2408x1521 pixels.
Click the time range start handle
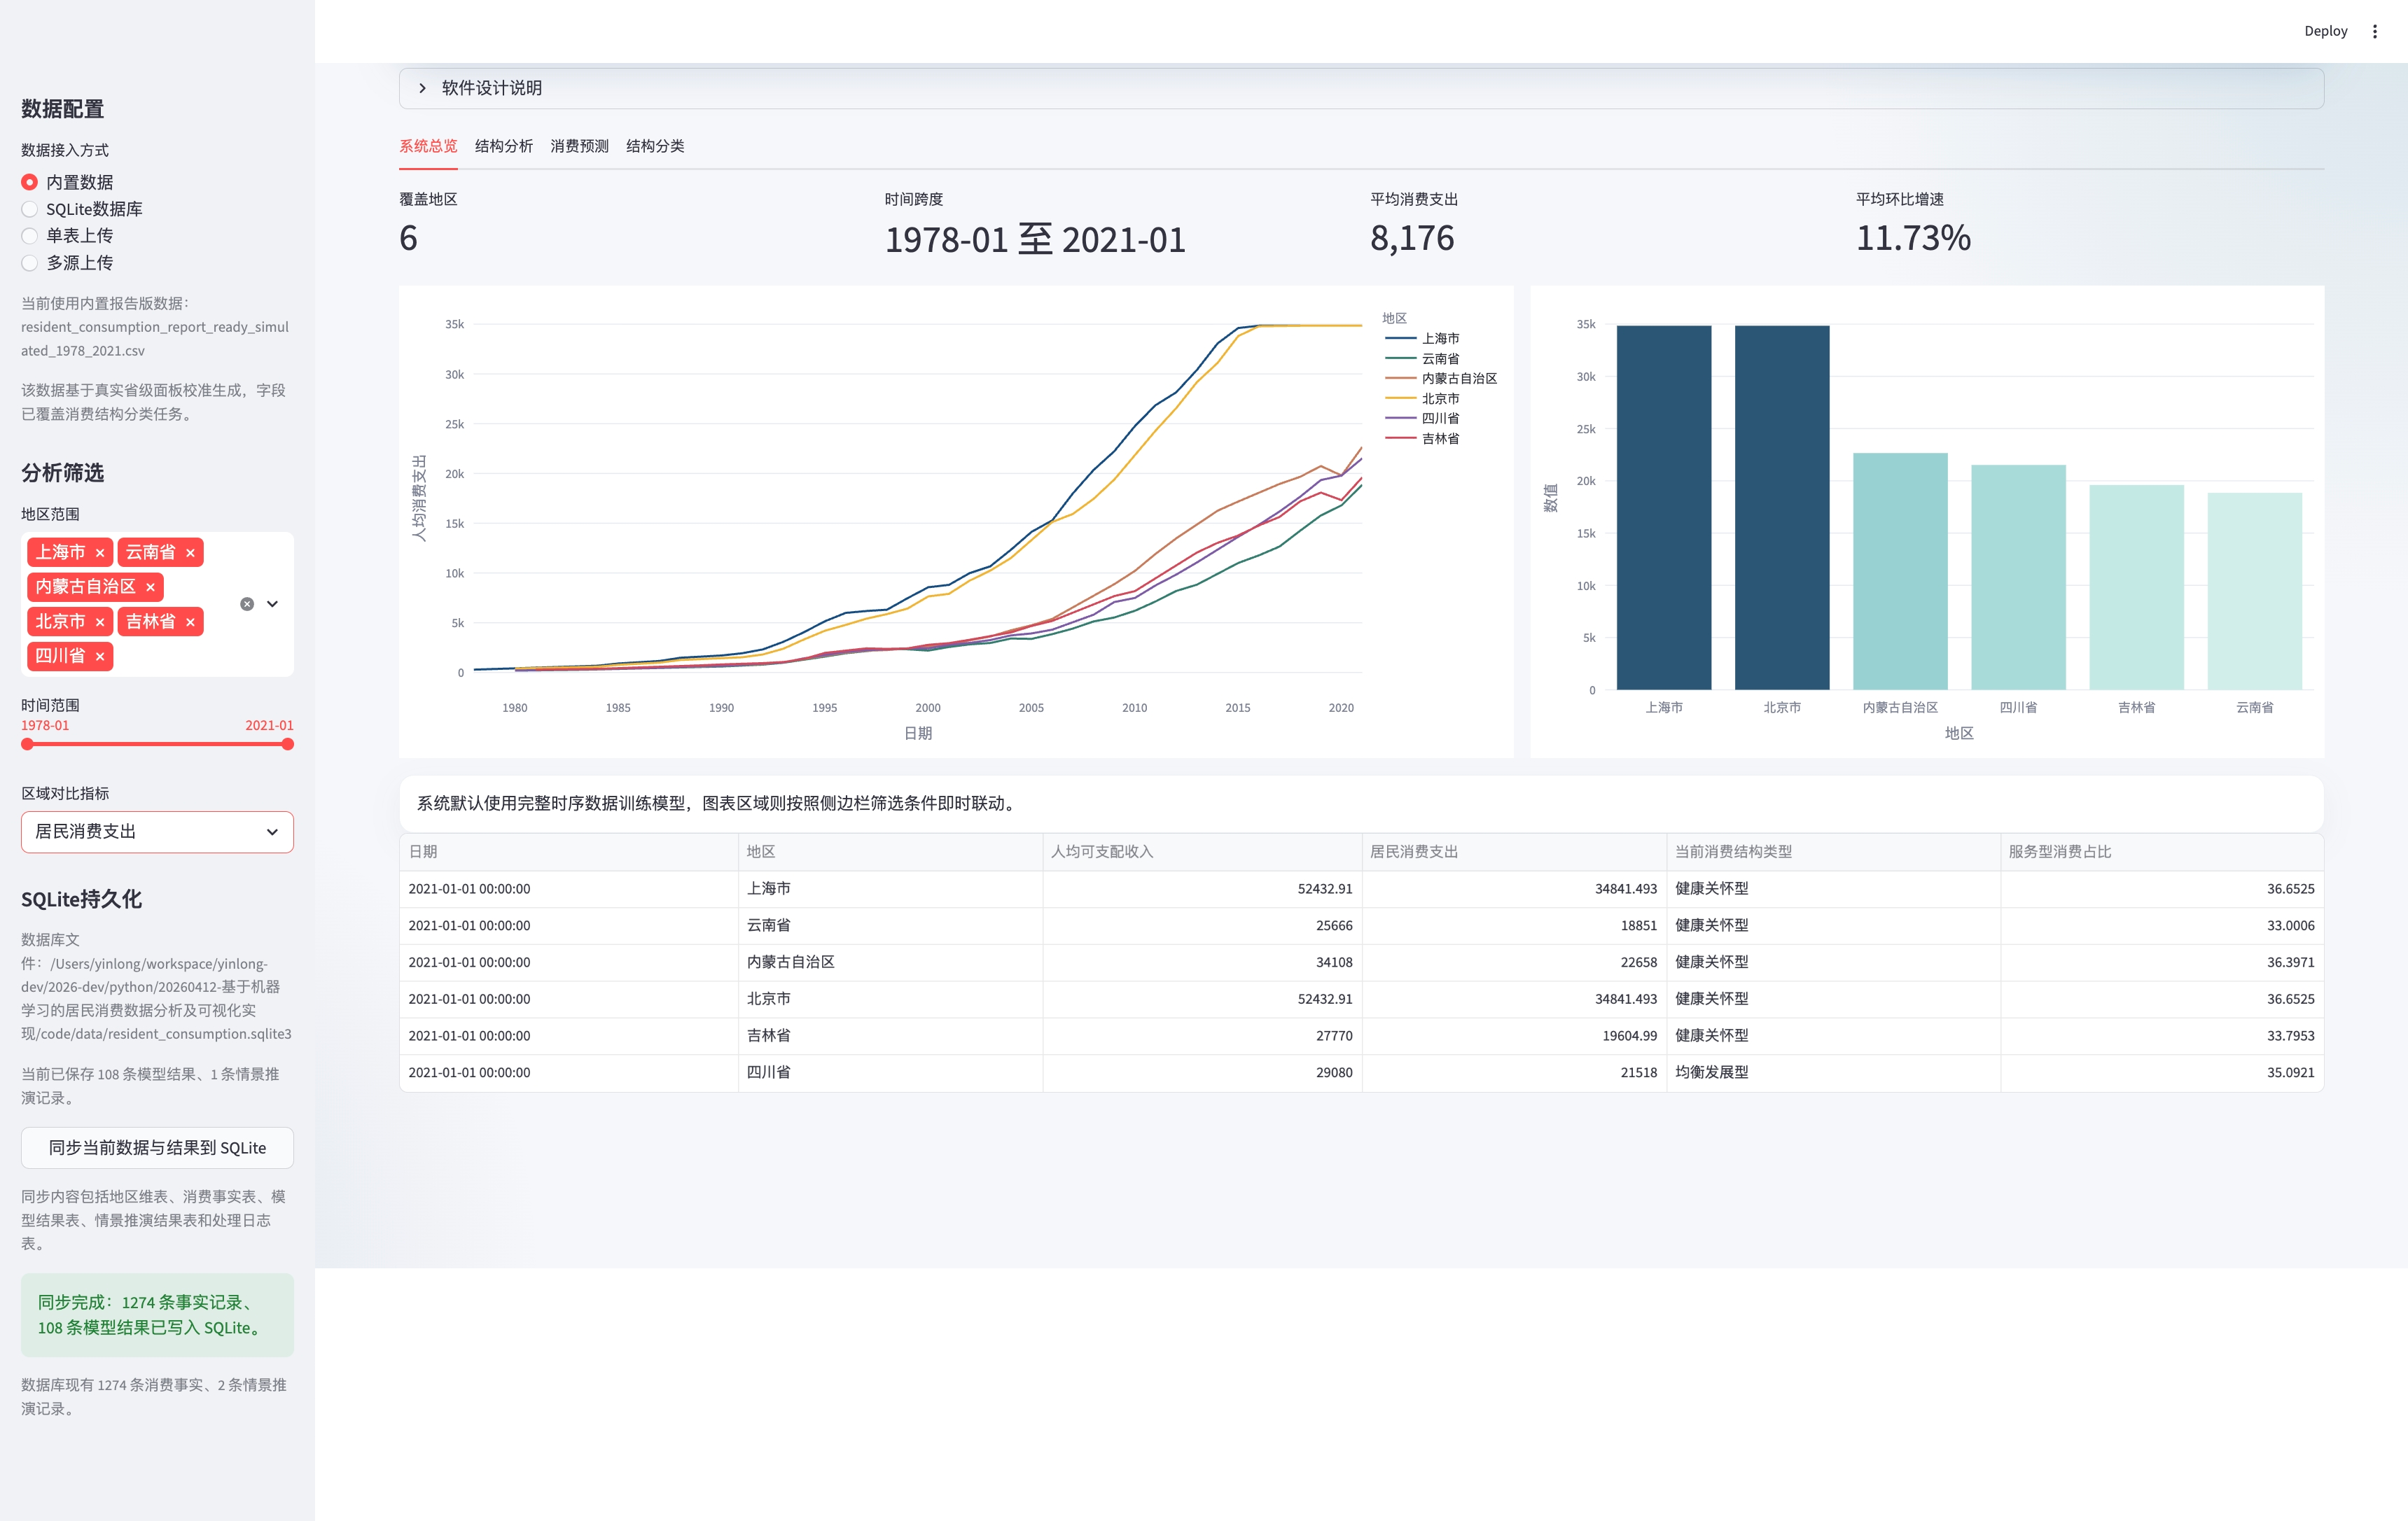tap(28, 743)
